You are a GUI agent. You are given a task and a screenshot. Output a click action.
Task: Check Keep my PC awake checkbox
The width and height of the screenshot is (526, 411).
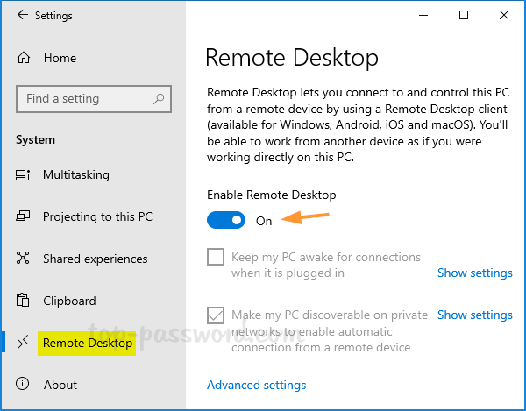tap(216, 258)
